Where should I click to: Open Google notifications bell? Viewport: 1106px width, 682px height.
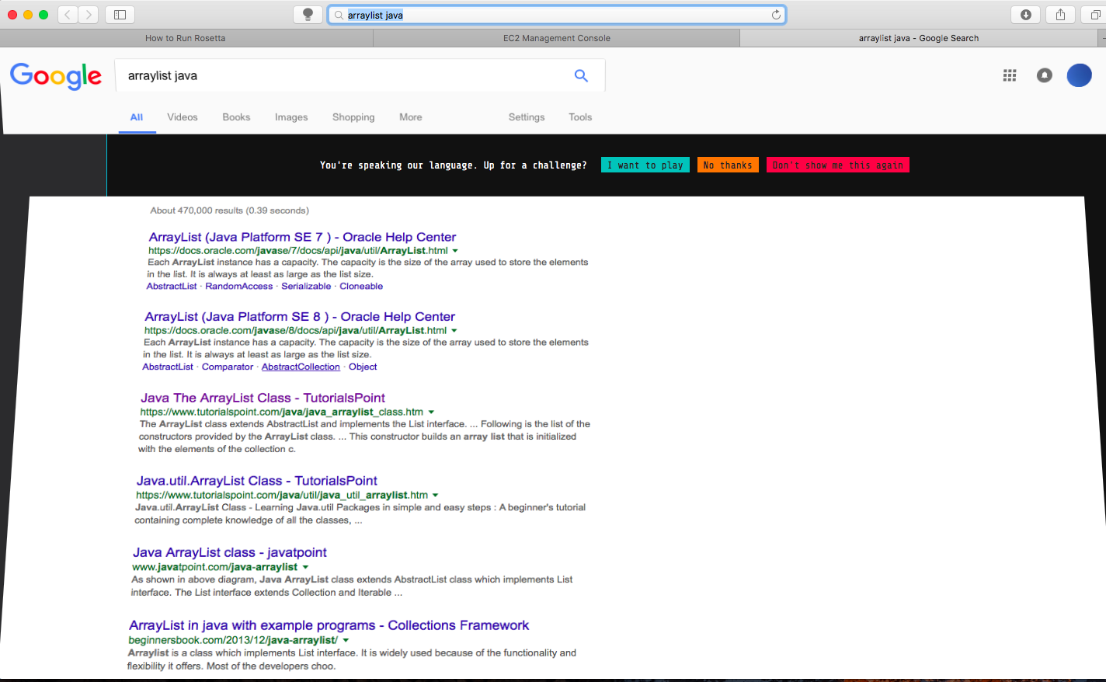point(1045,75)
